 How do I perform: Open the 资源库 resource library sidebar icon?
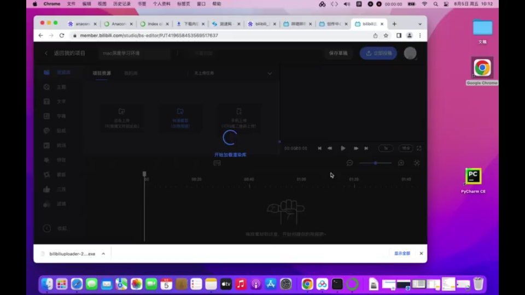tap(46, 72)
